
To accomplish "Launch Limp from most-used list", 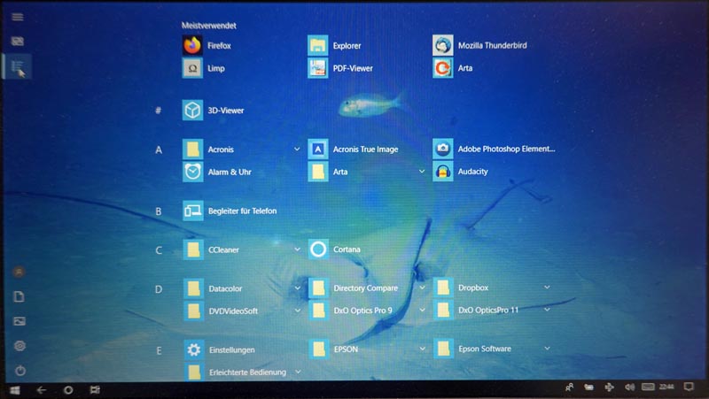I will point(204,69).
